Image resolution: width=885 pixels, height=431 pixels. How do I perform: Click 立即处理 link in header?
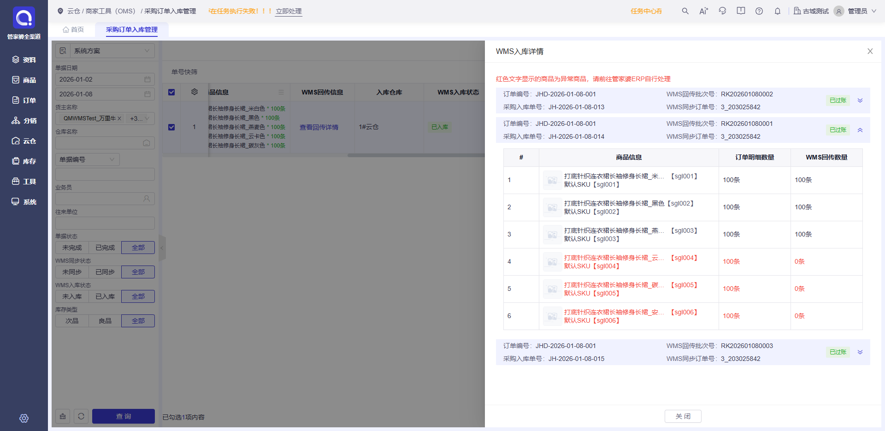coord(289,11)
